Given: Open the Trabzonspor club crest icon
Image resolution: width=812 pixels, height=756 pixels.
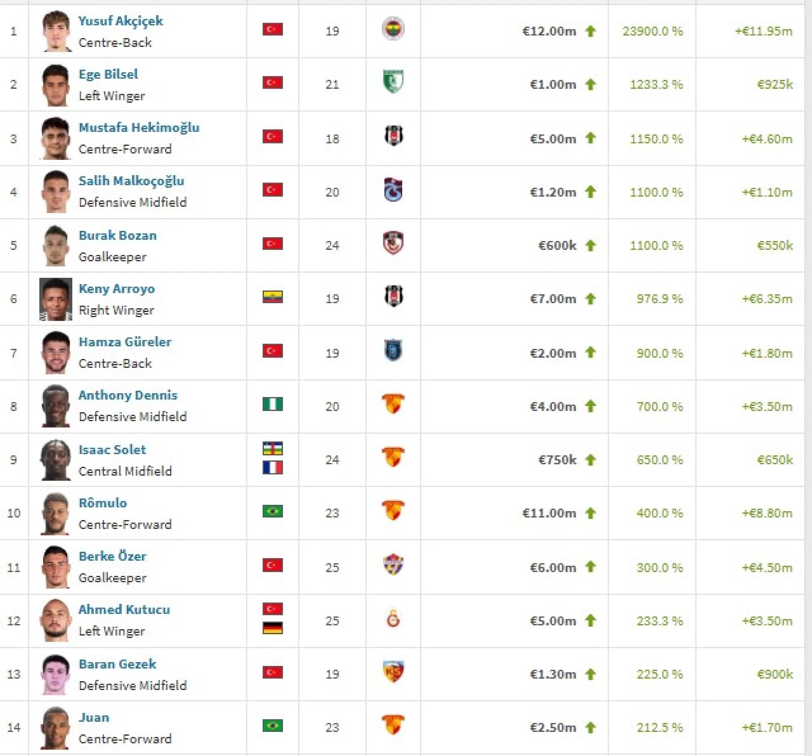Looking at the screenshot, I should (393, 190).
